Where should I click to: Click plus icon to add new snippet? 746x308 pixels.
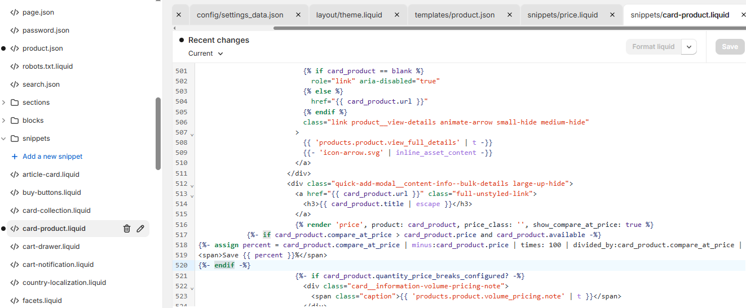pos(15,157)
